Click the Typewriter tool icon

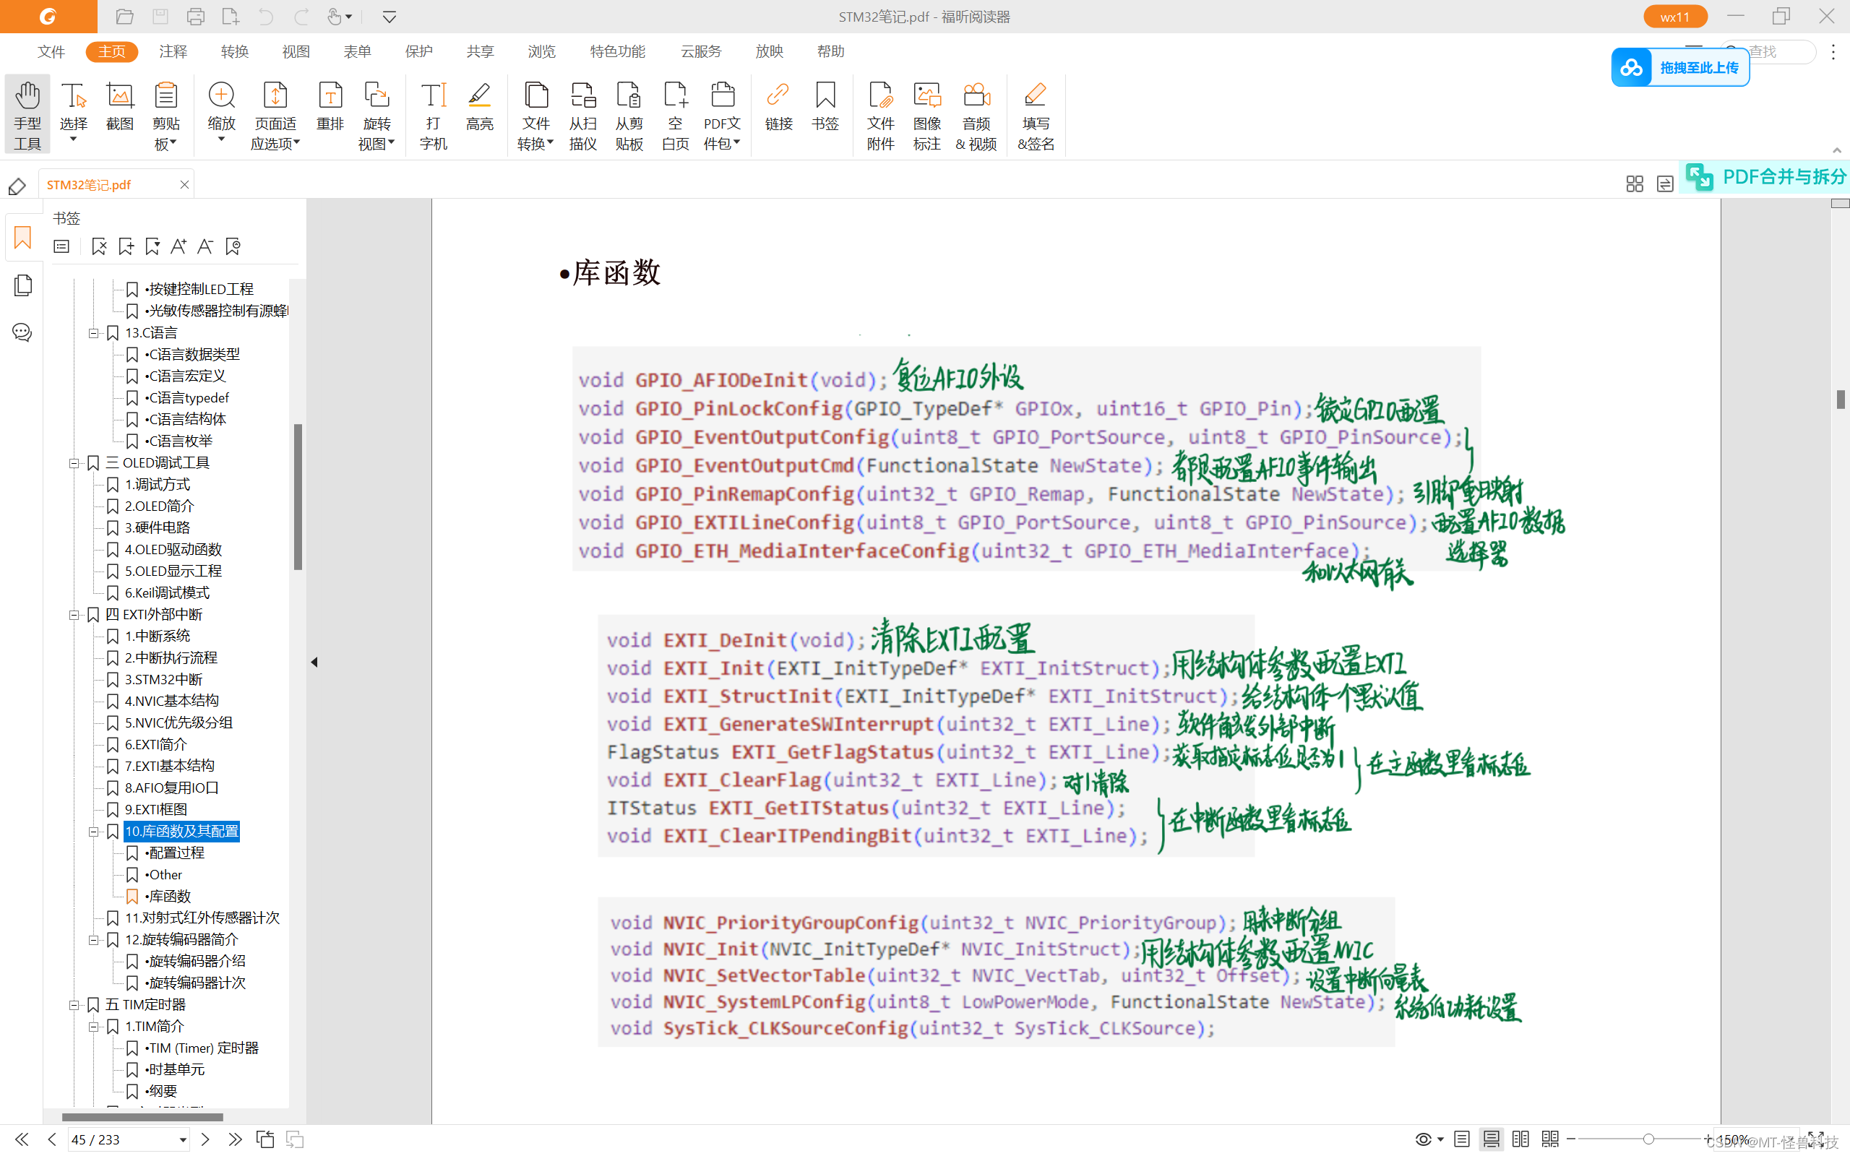coord(433,115)
